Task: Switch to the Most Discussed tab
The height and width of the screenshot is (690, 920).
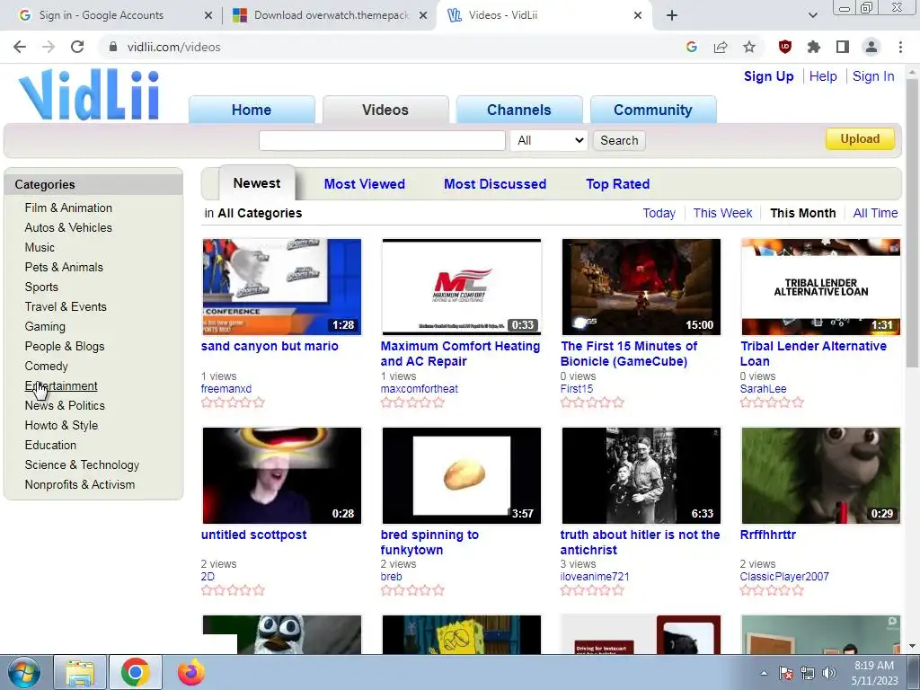Action: pyautogui.click(x=495, y=183)
